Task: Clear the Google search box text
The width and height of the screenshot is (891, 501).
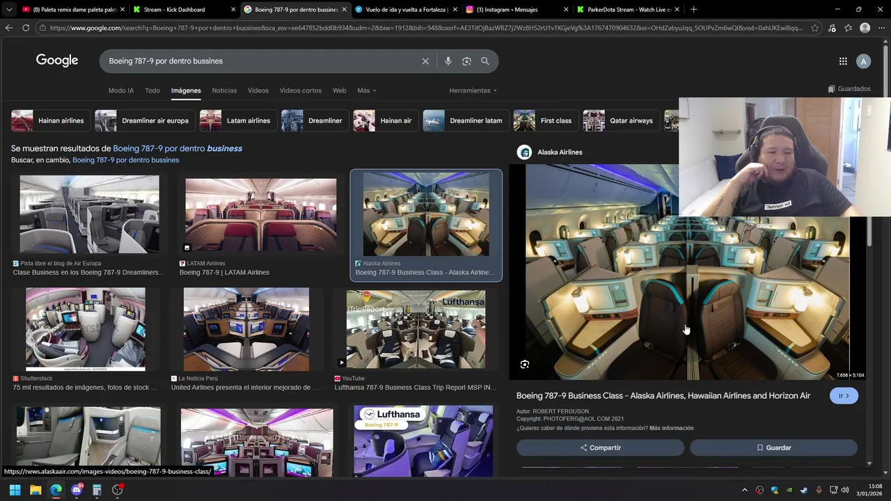Action: [425, 61]
